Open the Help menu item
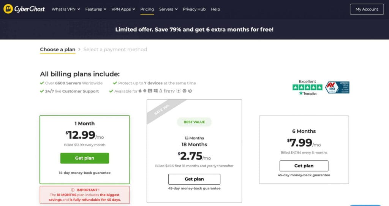This screenshot has height=206, width=389. click(215, 9)
